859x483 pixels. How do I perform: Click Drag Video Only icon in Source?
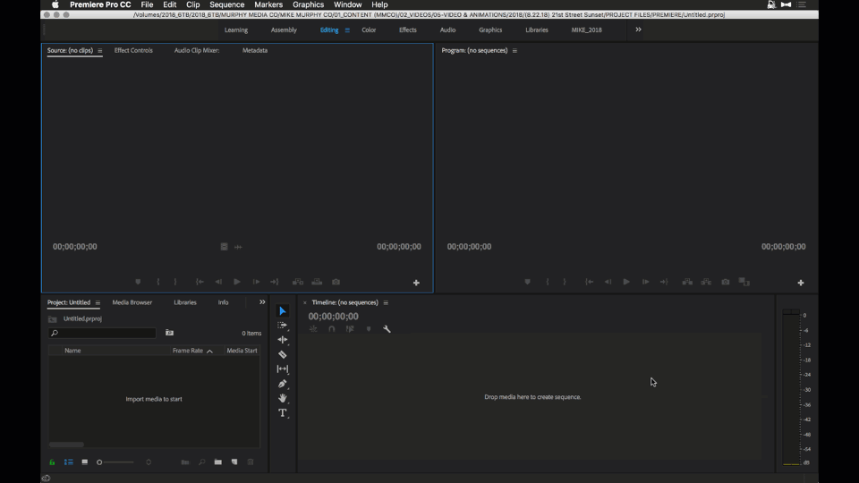tap(224, 247)
